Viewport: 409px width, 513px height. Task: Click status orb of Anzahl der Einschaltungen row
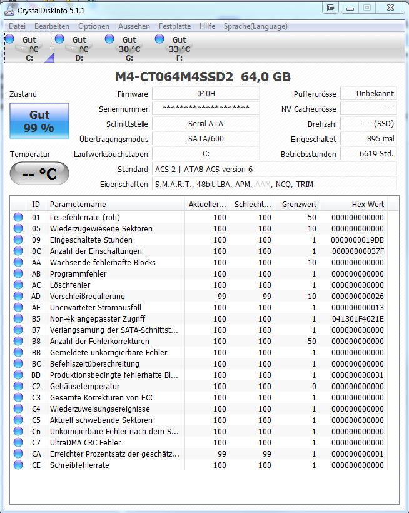click(x=18, y=251)
